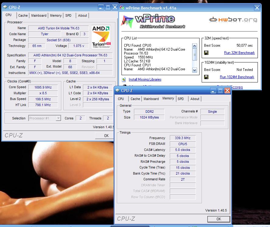
Task: Select SPD tab in the CPU-Z Memory window
Action: coord(181,99)
